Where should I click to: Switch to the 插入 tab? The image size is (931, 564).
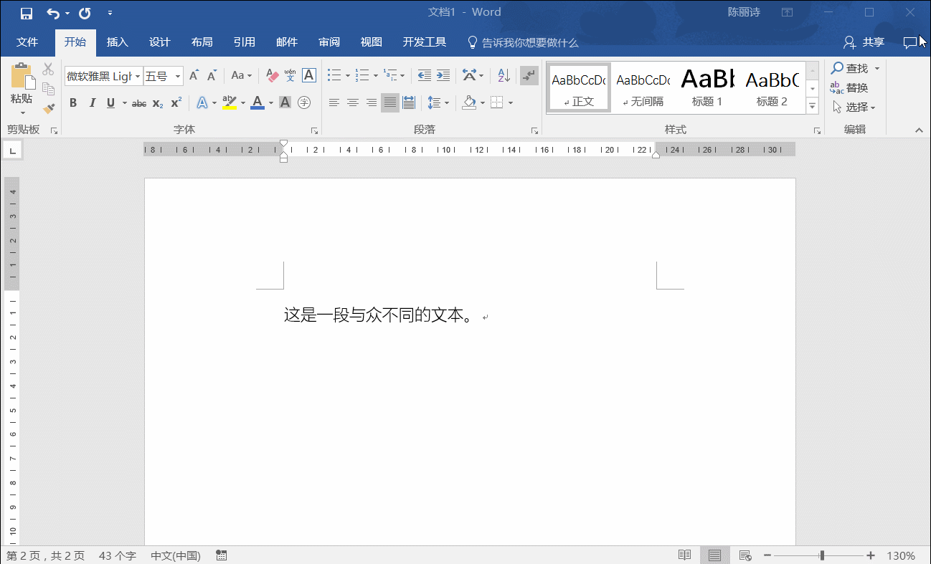point(118,42)
